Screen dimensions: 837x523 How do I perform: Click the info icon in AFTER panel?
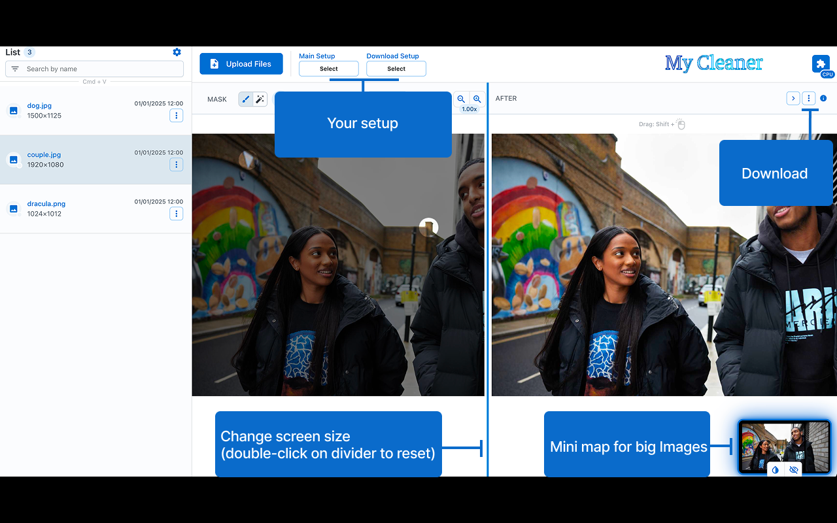[823, 99]
